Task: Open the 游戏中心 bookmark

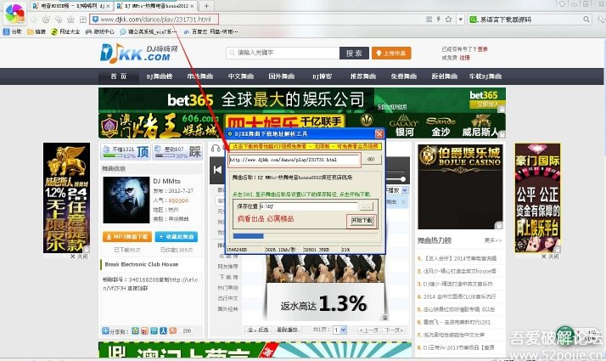Action: [x=99, y=31]
